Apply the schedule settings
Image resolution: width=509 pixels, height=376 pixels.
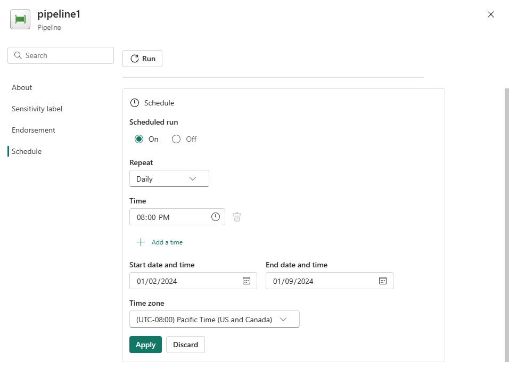[145, 345]
